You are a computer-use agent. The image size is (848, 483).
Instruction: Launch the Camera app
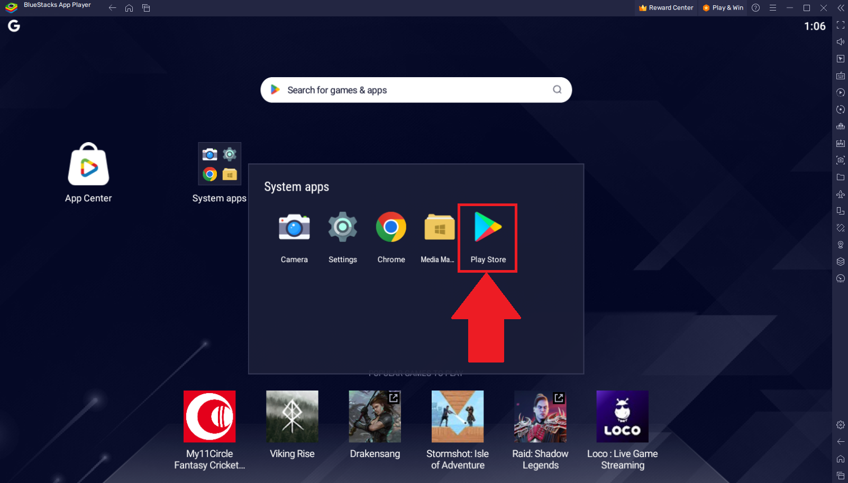294,237
